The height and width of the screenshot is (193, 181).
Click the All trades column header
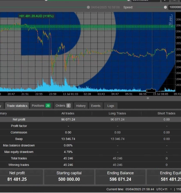(x=68, y=114)
